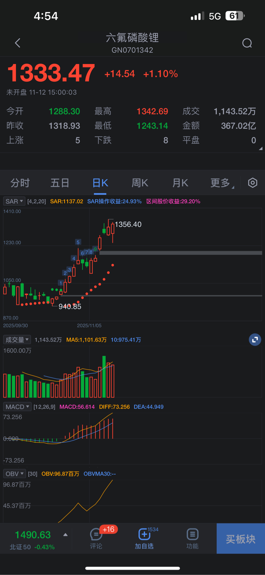
Task: Tap the 买板块 button
Action: pyautogui.click(x=241, y=539)
